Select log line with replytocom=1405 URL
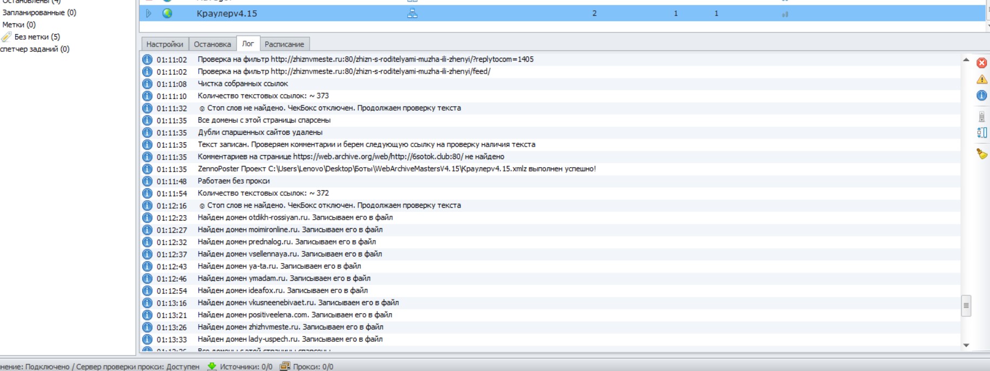This screenshot has height=371, width=990. (365, 59)
